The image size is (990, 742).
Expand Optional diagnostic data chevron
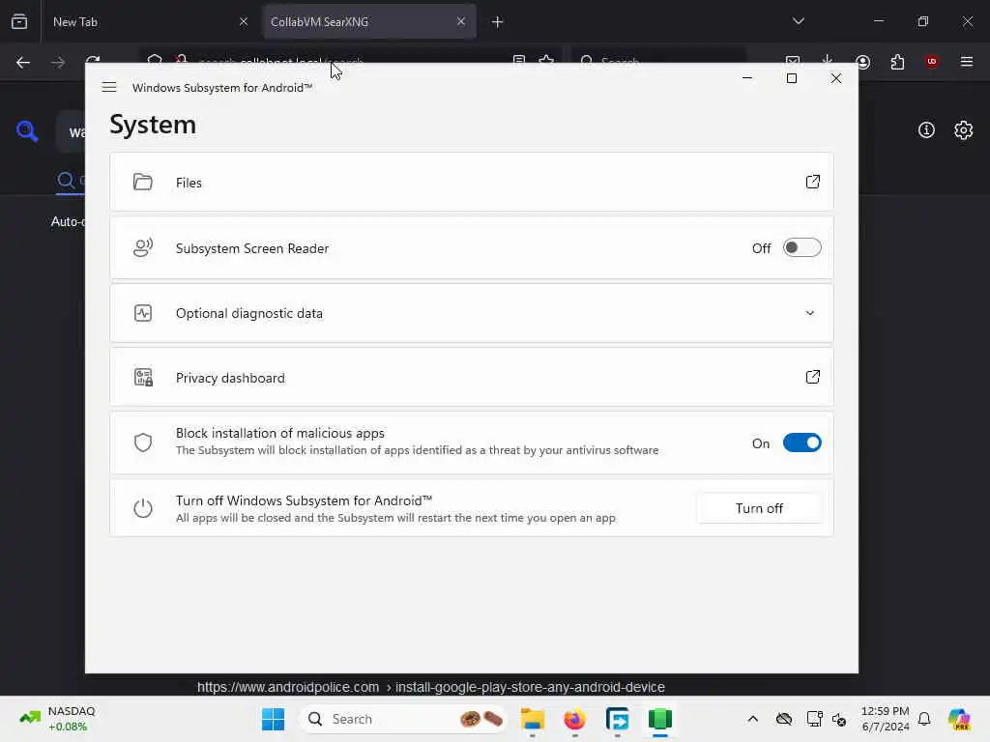point(809,313)
